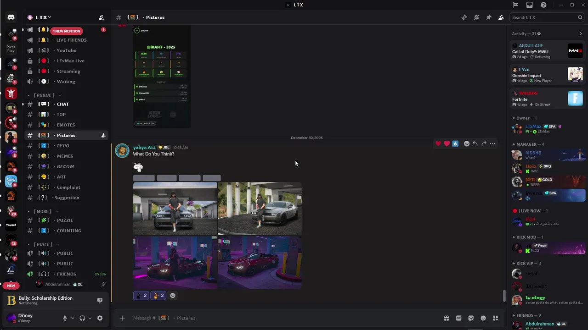
Task: Open user settings gear icon
Action: 100,318
